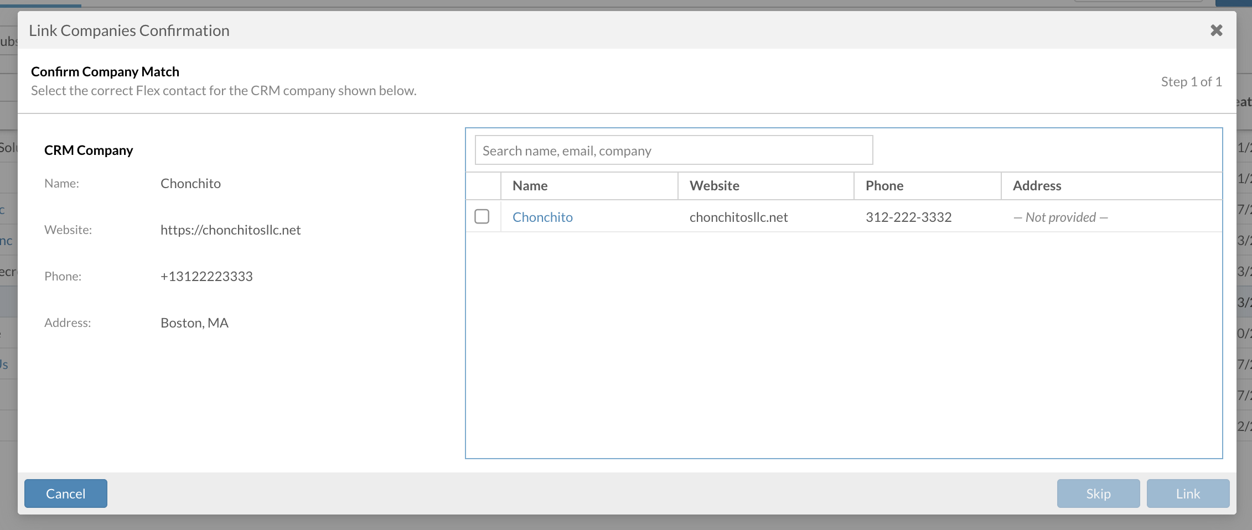Image resolution: width=1252 pixels, height=530 pixels.
Task: Click the Step 1 of 1 indicator
Action: [1191, 82]
